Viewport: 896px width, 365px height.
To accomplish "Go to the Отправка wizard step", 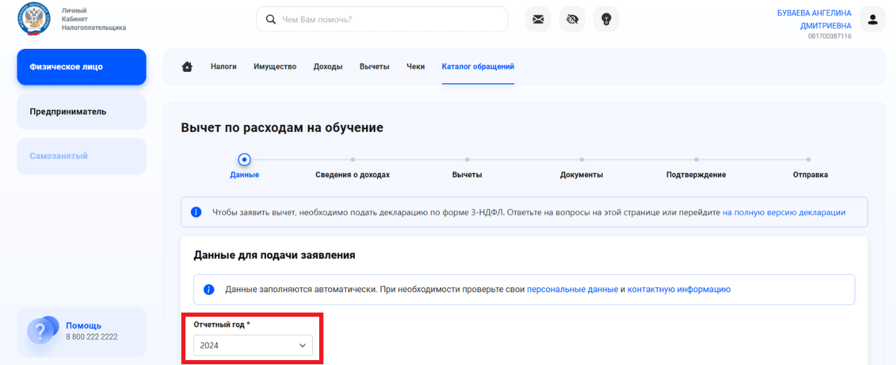I will tap(811, 175).
